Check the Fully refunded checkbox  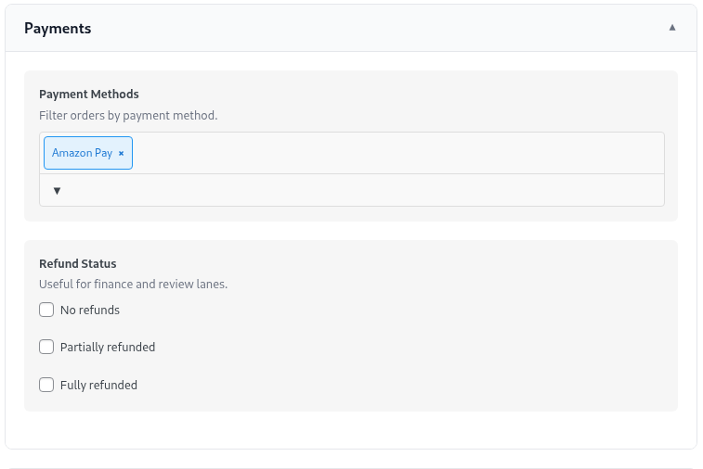tap(46, 385)
